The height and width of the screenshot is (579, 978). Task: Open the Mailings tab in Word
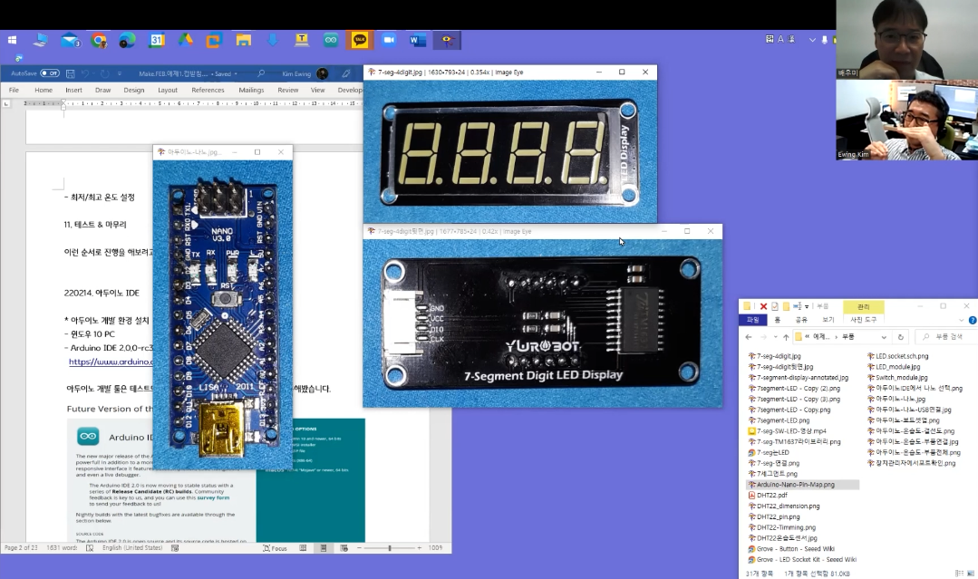point(251,90)
